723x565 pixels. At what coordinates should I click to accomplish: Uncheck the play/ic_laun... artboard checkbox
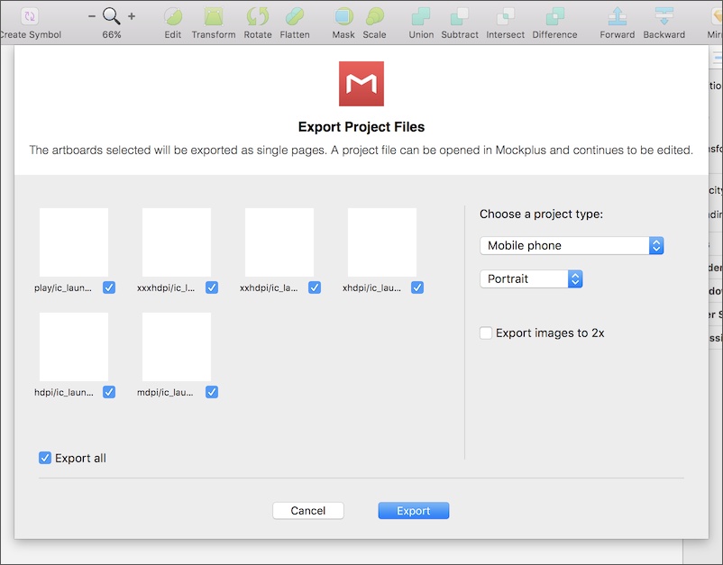[x=109, y=287]
